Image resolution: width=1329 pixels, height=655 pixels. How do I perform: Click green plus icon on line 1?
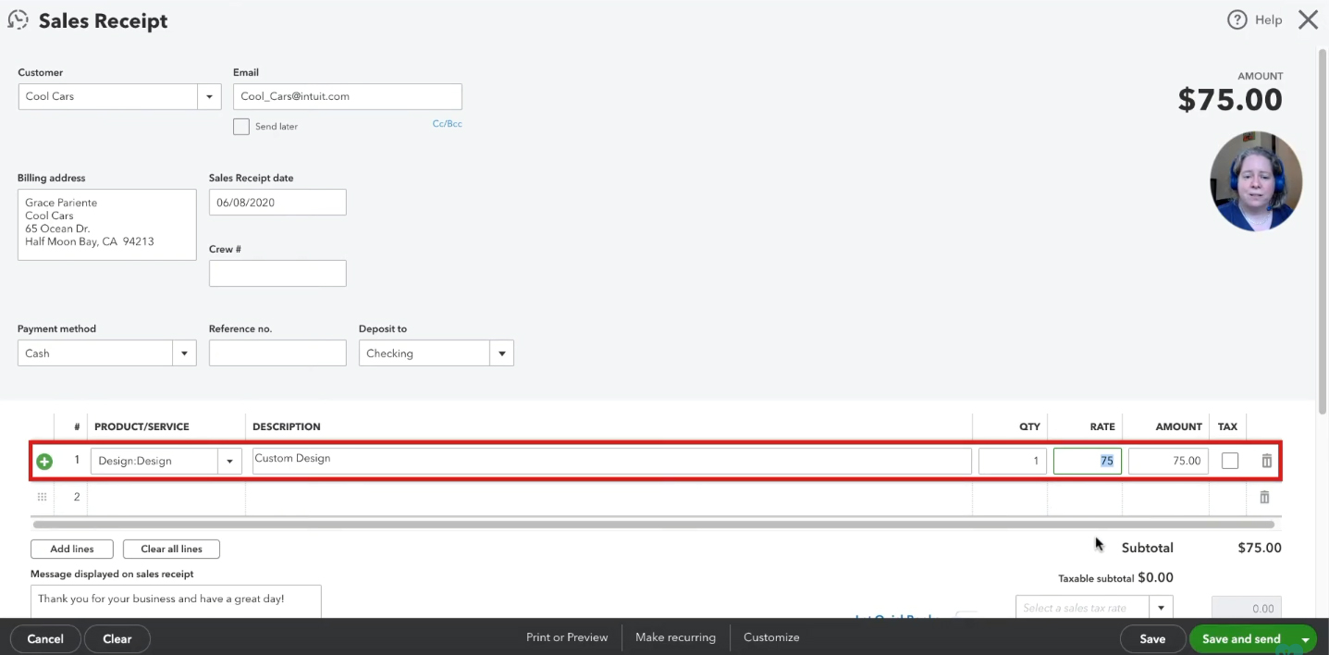44,461
